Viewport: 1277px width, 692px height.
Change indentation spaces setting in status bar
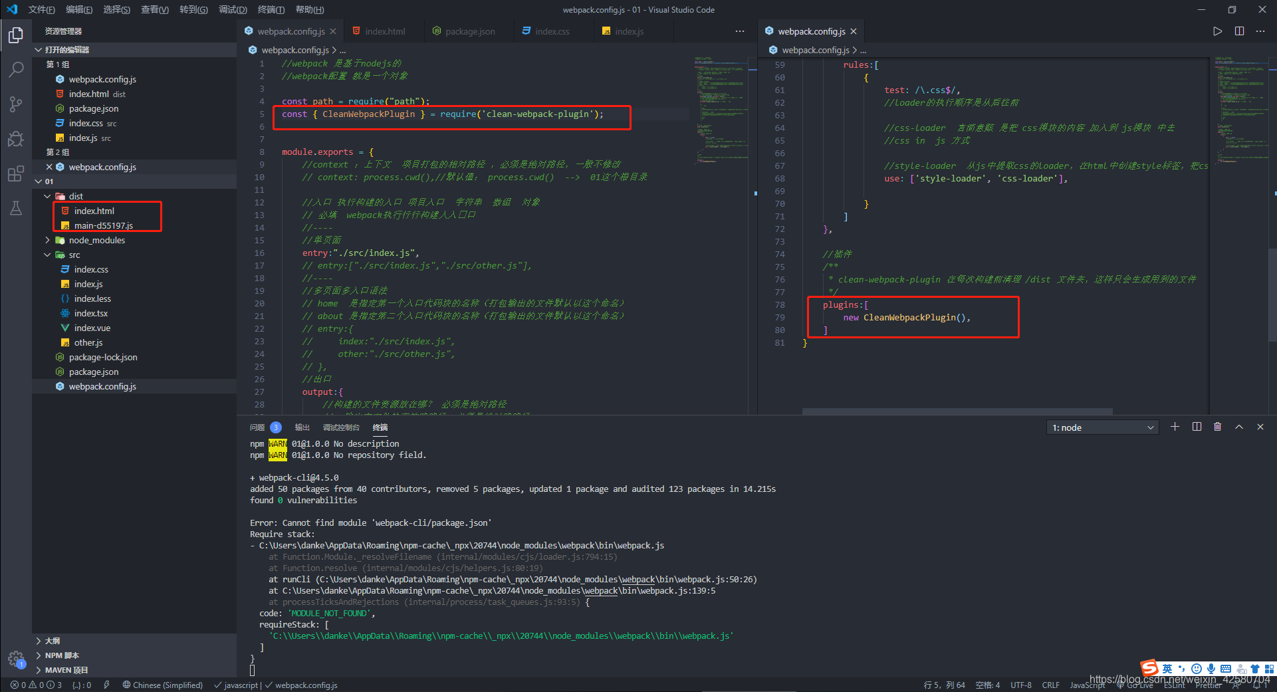tap(987, 685)
